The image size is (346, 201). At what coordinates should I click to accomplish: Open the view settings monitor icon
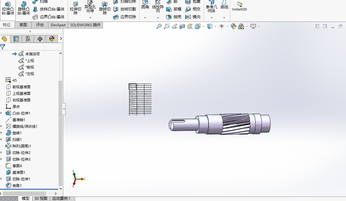click(x=253, y=27)
